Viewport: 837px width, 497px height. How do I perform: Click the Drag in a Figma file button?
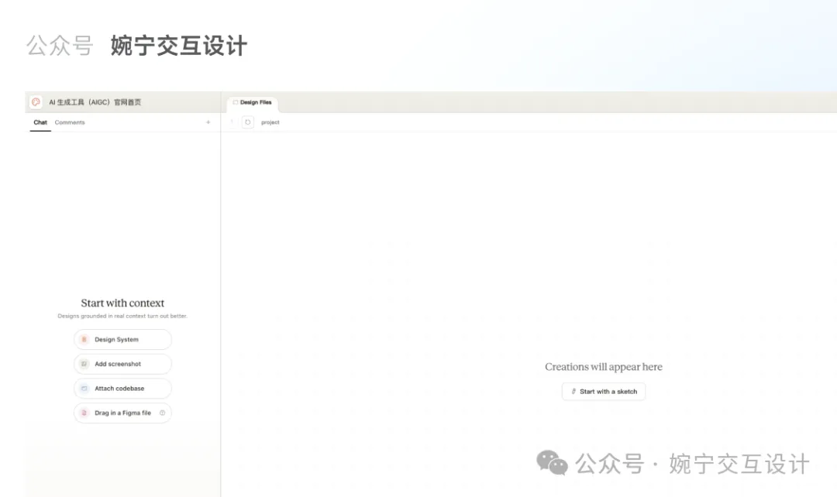click(x=122, y=413)
